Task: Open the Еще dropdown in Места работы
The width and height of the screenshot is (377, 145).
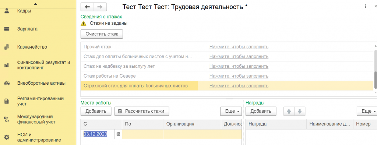Action: [x=231, y=112]
